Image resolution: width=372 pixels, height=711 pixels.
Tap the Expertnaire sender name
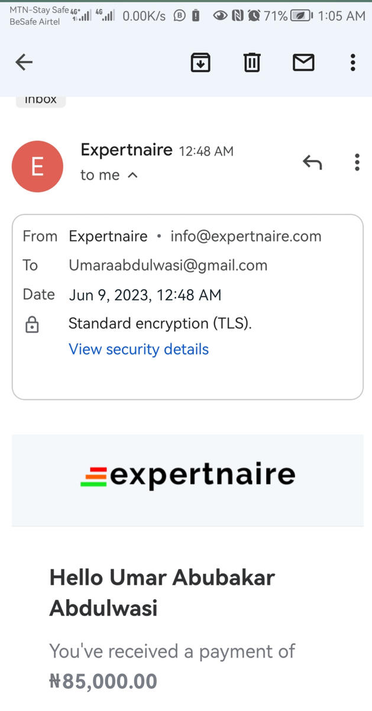[126, 150]
